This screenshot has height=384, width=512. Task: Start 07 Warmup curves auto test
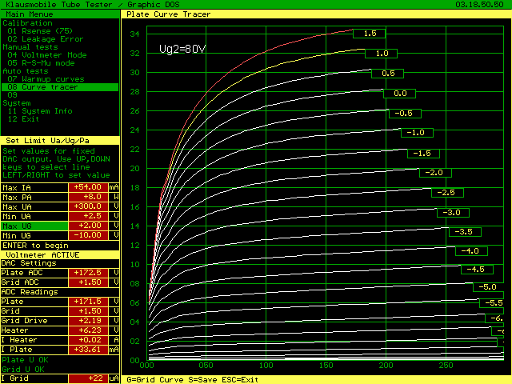point(44,79)
